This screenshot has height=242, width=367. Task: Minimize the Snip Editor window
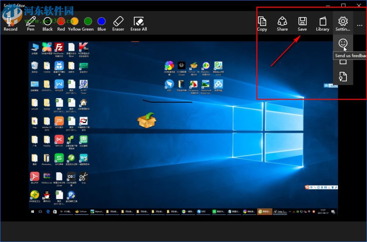click(x=328, y=5)
